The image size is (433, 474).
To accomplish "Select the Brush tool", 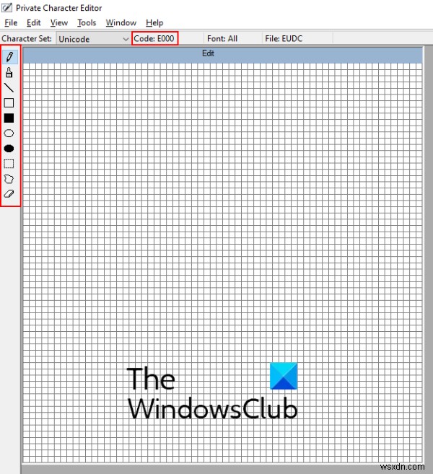I will click(x=9, y=73).
